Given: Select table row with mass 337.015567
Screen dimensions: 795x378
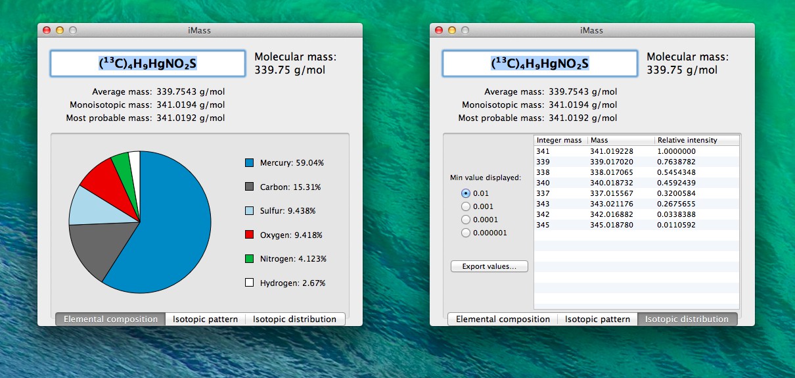Looking at the screenshot, I should [x=637, y=193].
